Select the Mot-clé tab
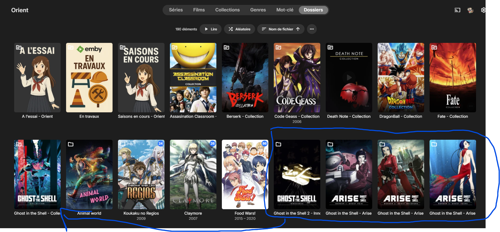 (x=285, y=10)
